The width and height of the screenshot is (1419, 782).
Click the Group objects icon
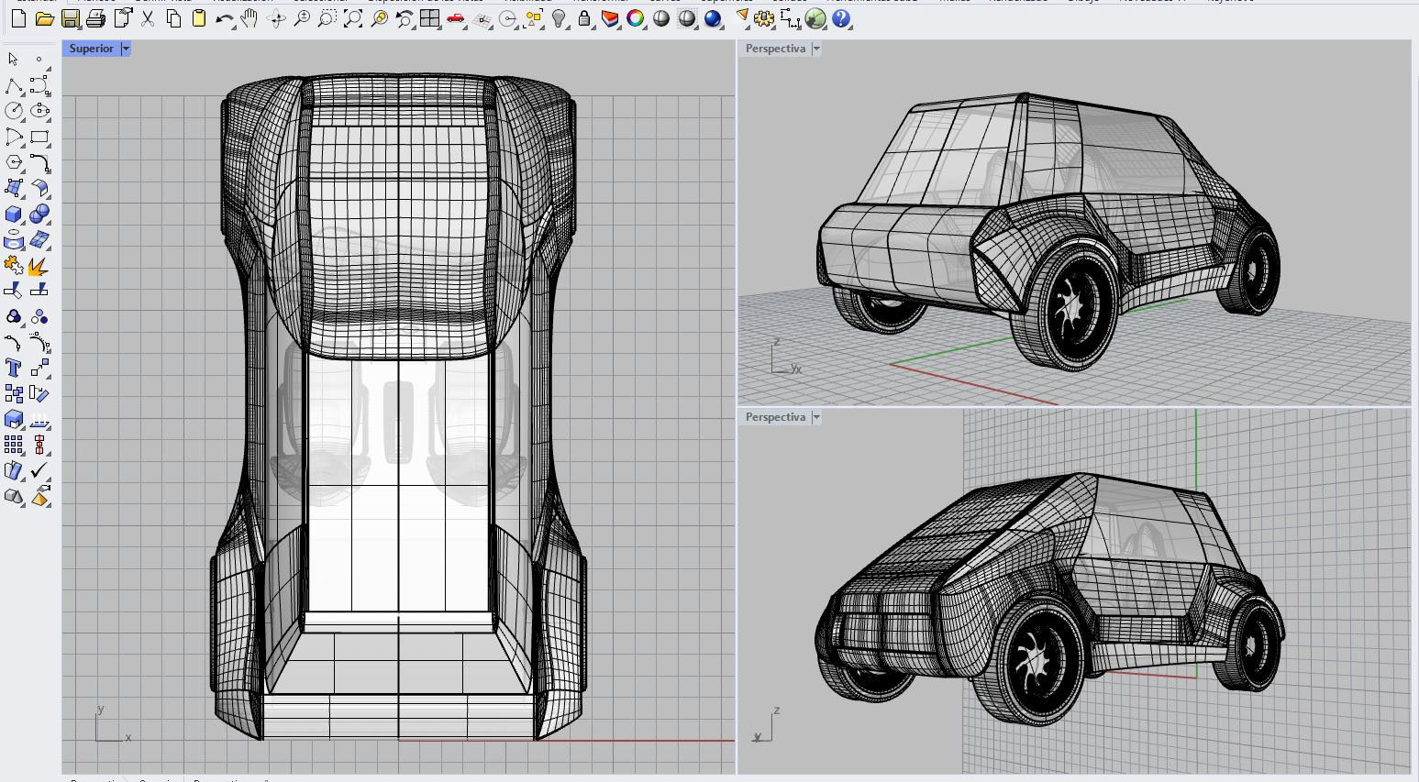coord(14,316)
